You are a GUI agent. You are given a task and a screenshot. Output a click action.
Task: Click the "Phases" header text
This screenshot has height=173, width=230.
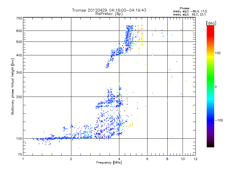click(x=184, y=8)
